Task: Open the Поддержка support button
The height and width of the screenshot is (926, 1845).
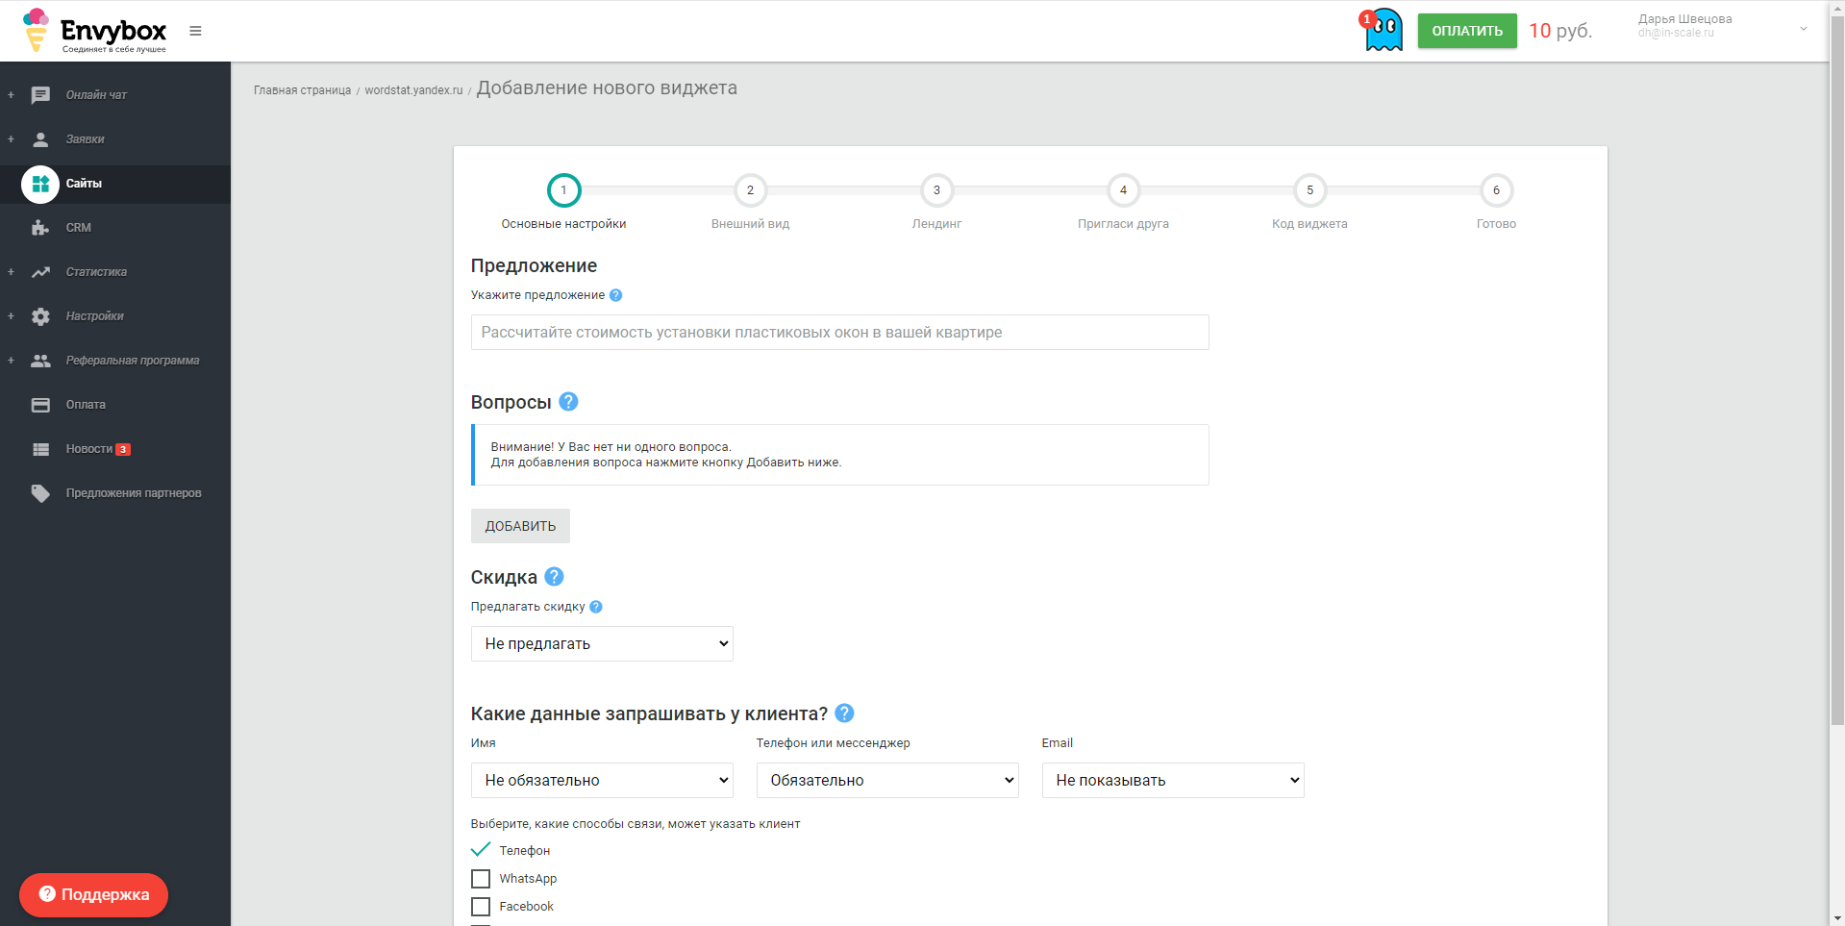Action: 93,895
